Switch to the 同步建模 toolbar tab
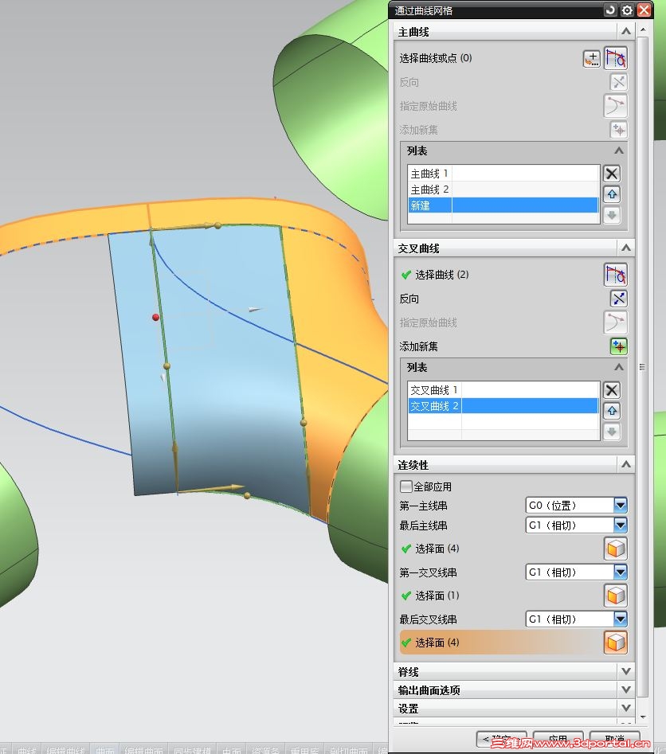The image size is (666, 754). pyautogui.click(x=193, y=750)
